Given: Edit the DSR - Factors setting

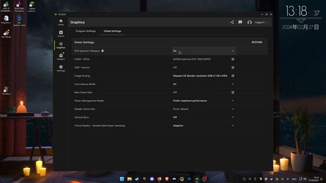Looking at the screenshot, I should 233,68.
